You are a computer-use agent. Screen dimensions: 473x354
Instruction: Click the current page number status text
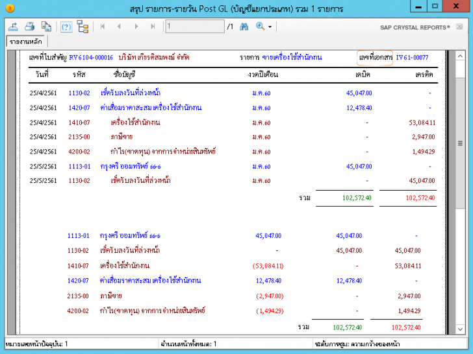[37, 344]
